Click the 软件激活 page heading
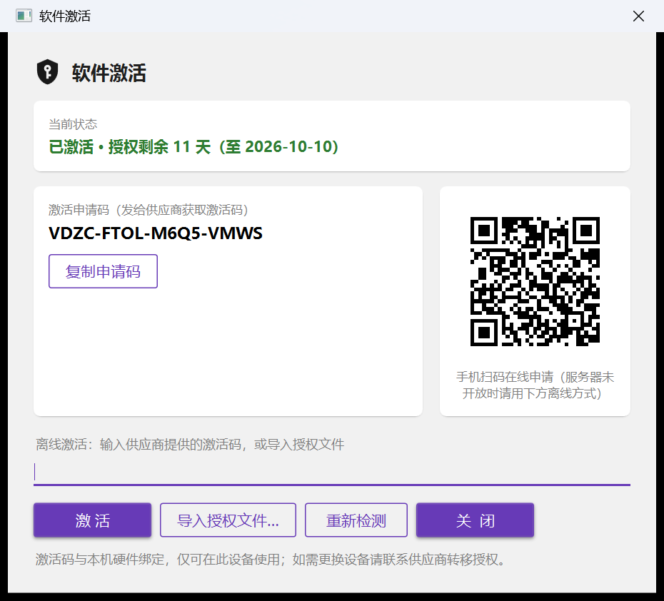 point(109,73)
